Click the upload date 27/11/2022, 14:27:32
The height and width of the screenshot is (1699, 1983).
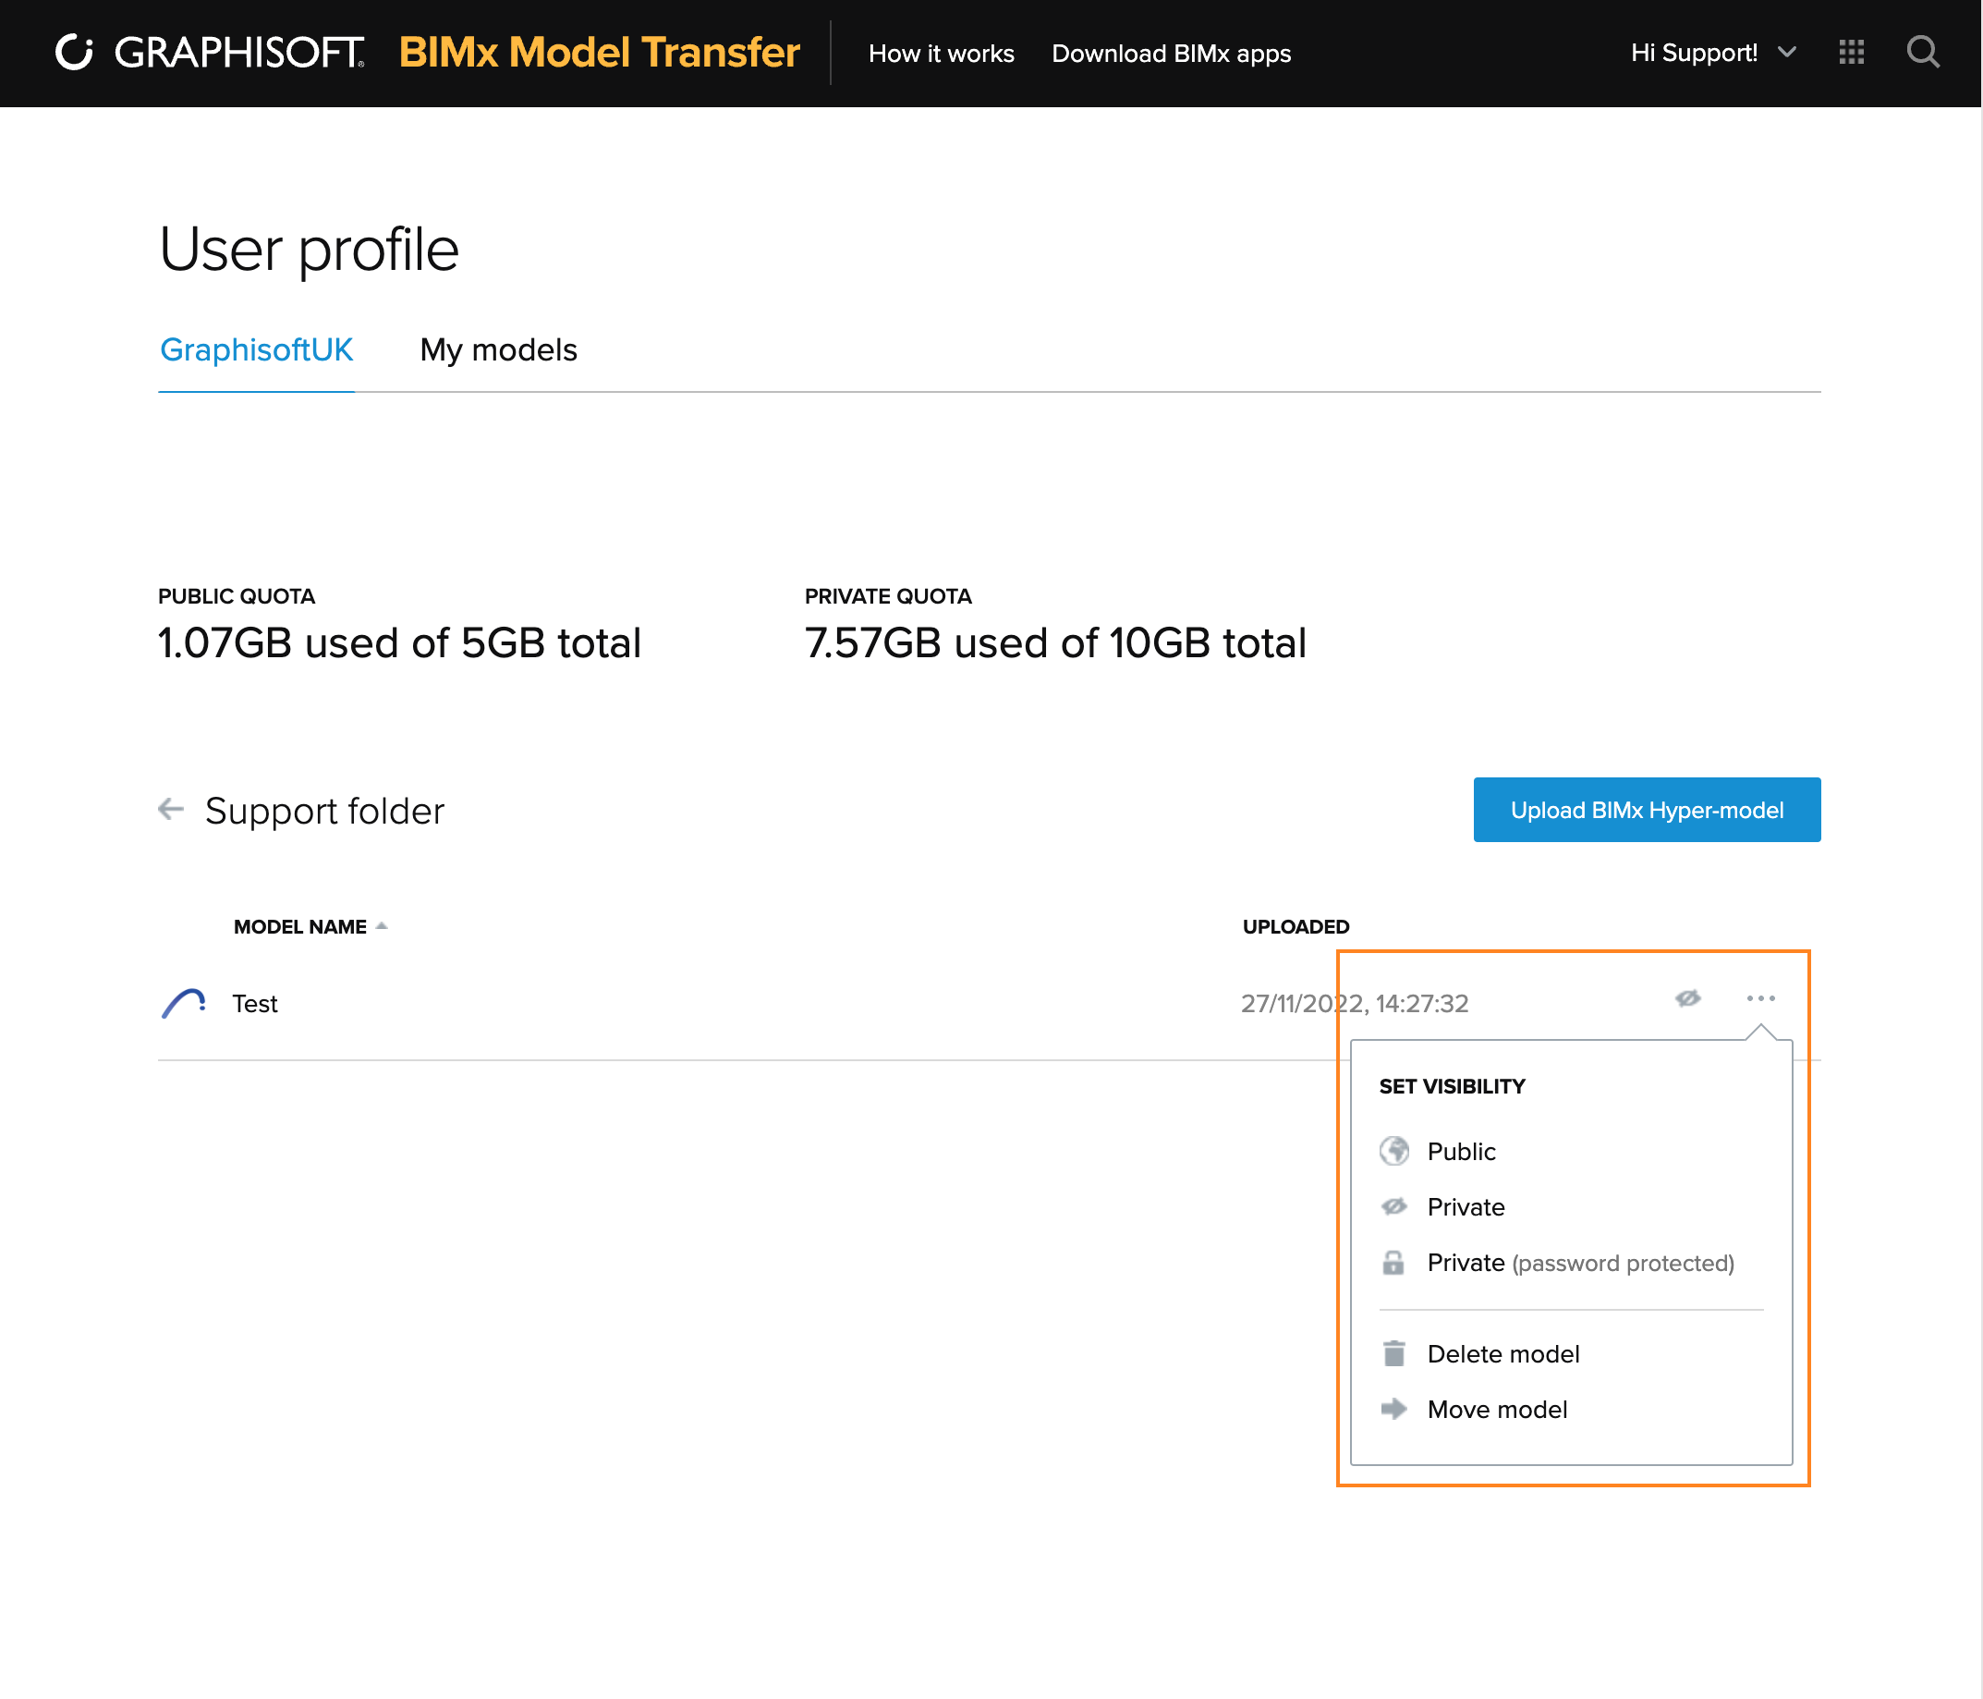pyautogui.click(x=1355, y=1003)
